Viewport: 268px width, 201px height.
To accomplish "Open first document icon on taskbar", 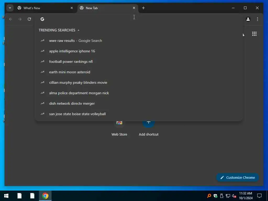I will pyautogui.click(x=19, y=196).
